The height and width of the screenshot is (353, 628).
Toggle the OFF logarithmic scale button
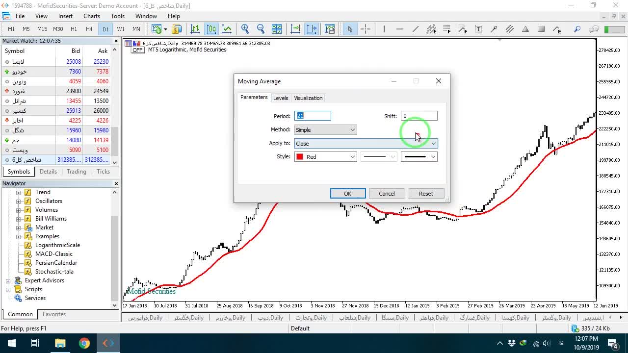[x=137, y=50]
